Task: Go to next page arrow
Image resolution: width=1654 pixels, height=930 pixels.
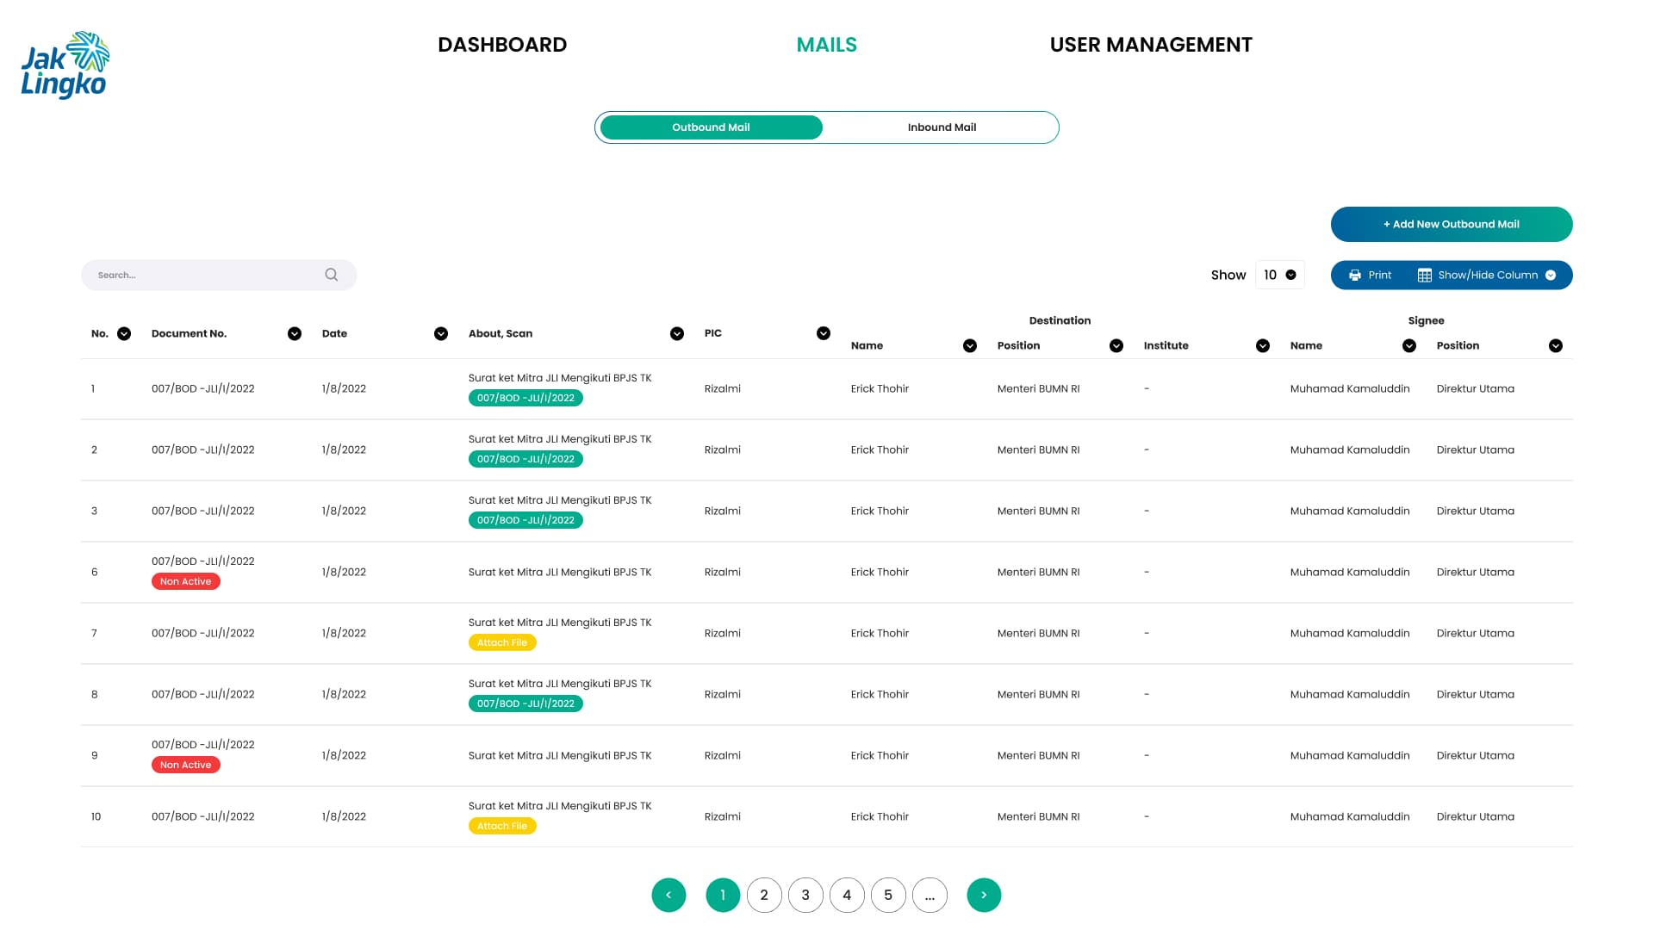Action: pyautogui.click(x=984, y=895)
